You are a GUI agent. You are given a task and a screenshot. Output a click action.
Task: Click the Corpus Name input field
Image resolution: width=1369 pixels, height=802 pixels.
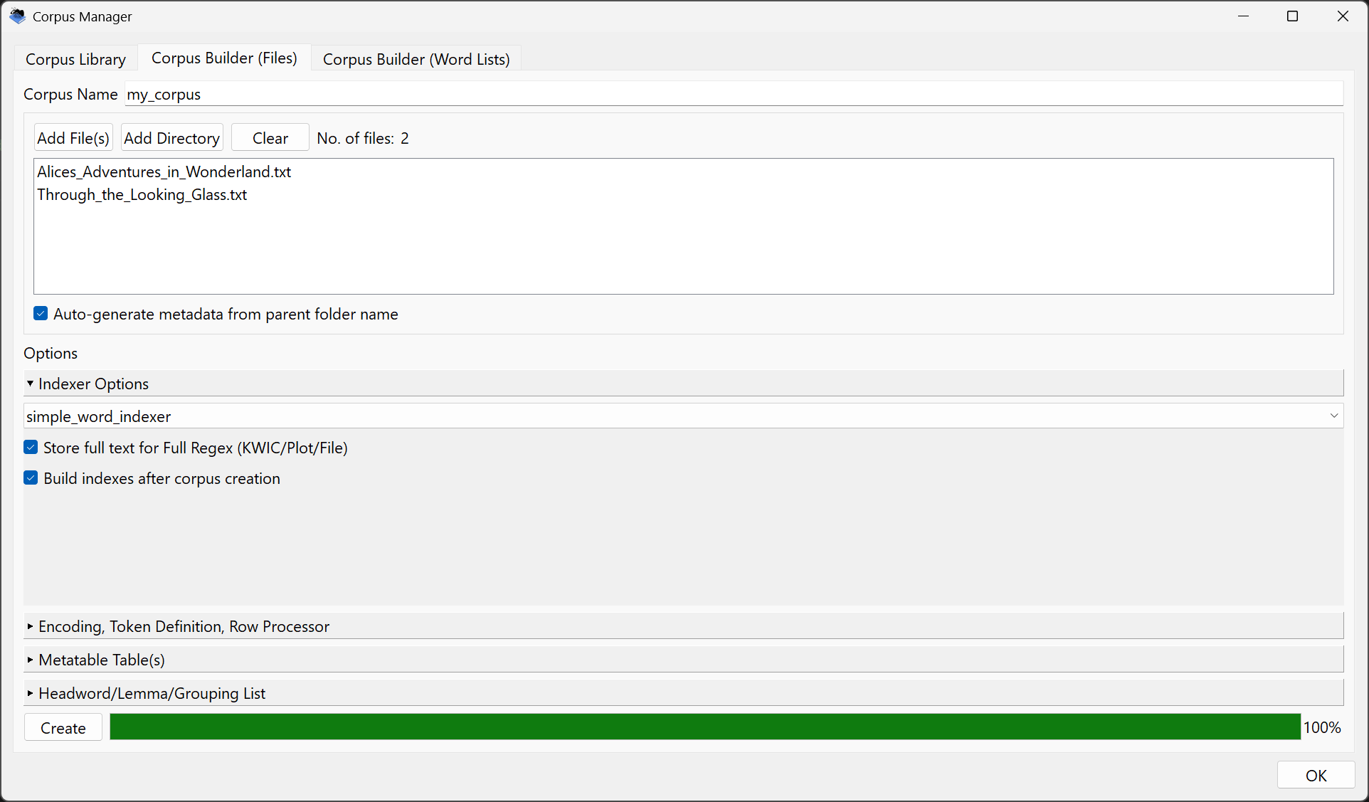coord(733,94)
